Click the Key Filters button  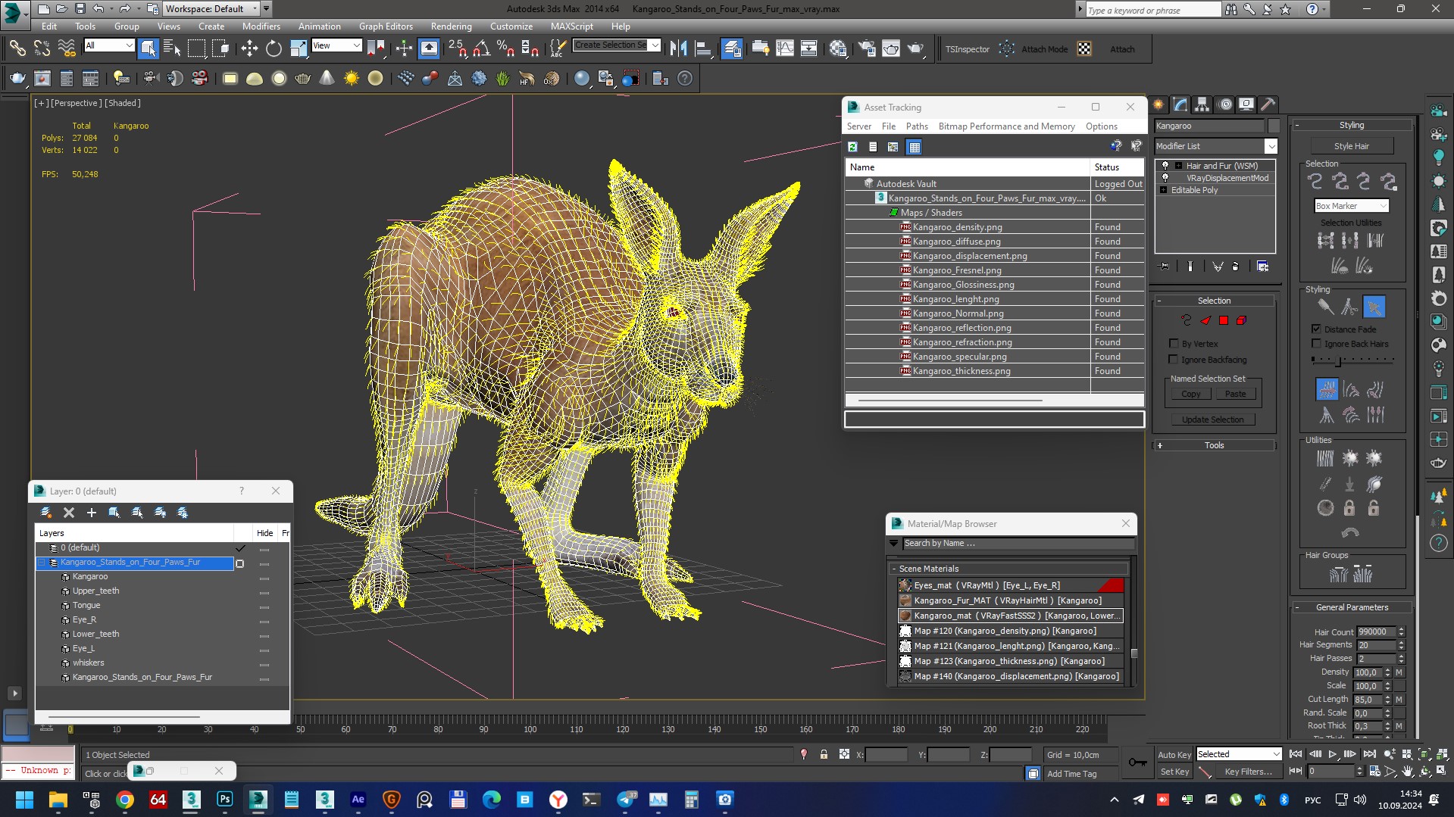point(1247,772)
